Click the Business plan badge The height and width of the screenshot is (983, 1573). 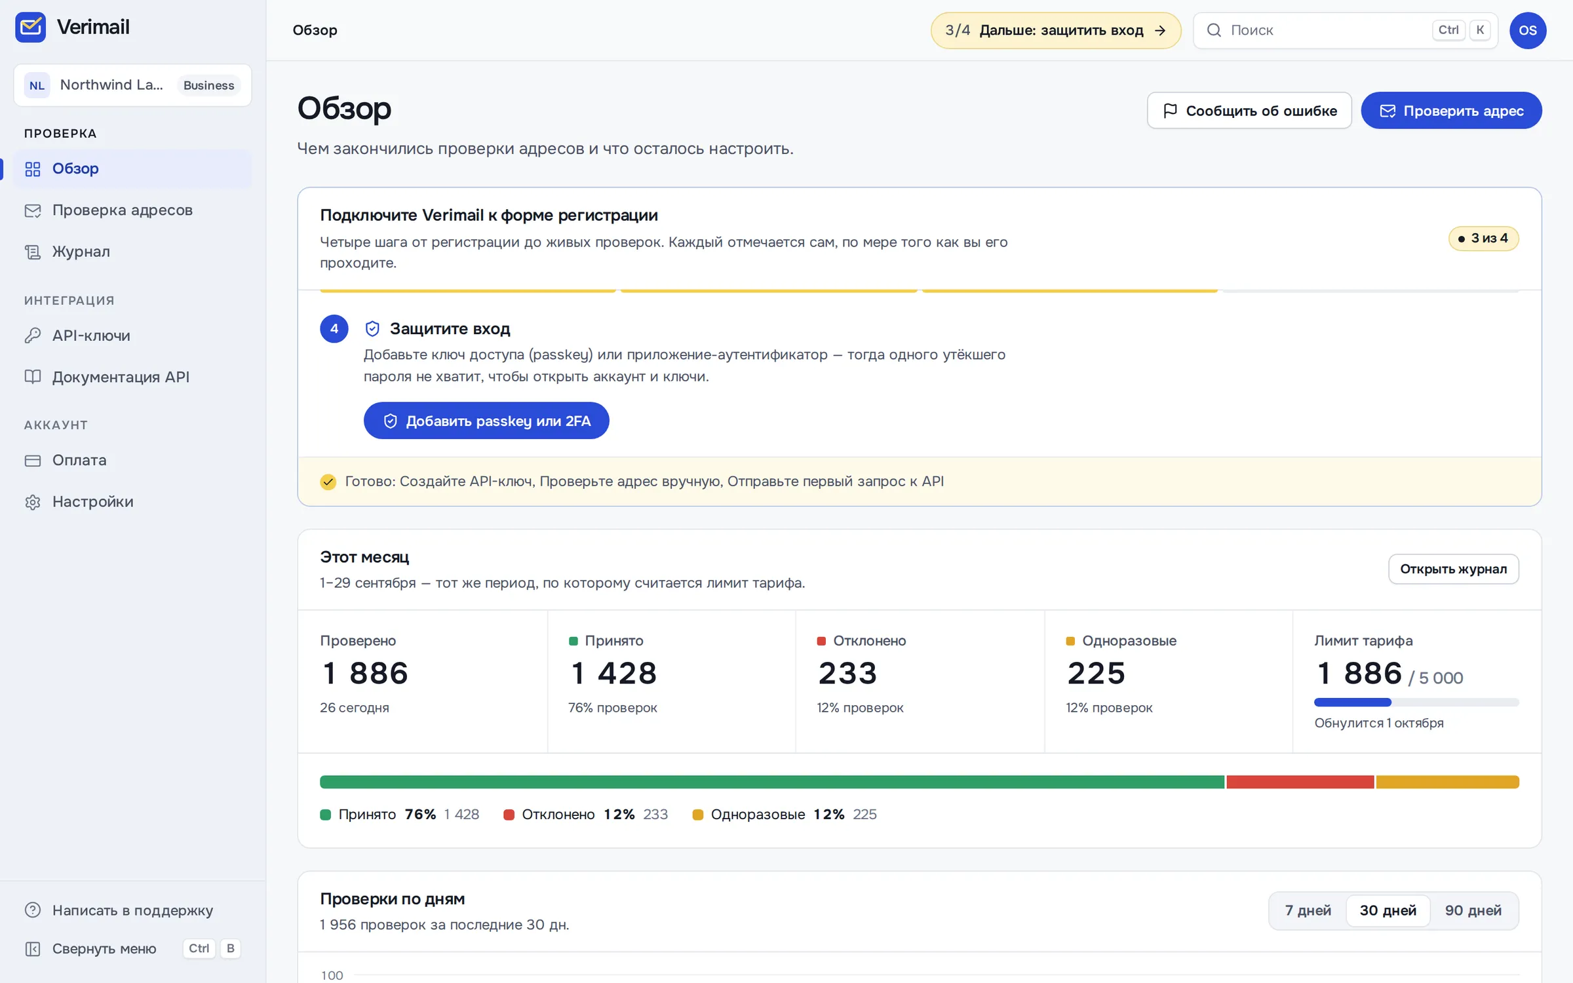coord(208,85)
